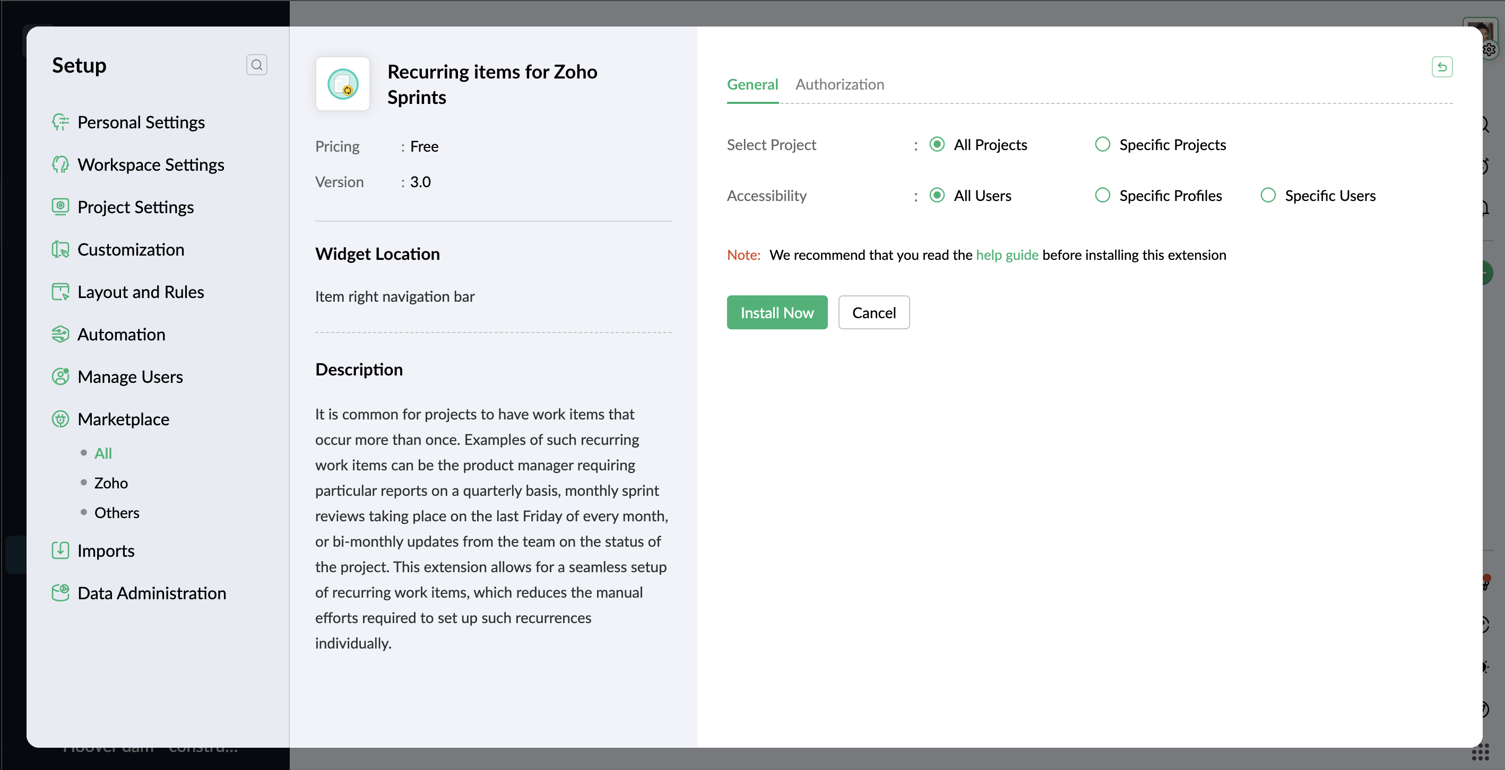Click the 'Select Project' label
This screenshot has height=770, width=1505.
771,144
